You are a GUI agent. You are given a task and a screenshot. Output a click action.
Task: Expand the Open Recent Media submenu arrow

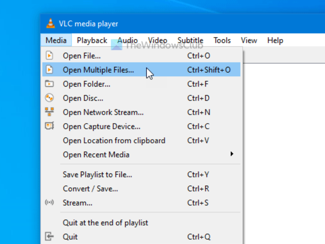(x=232, y=154)
